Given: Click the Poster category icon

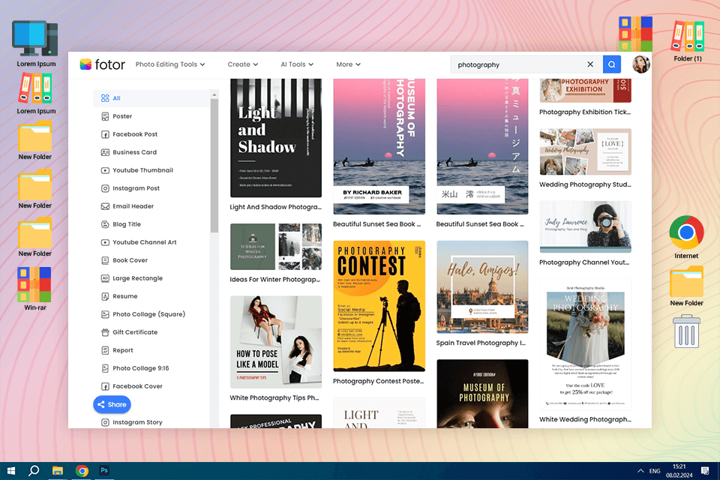Looking at the screenshot, I should tap(105, 116).
